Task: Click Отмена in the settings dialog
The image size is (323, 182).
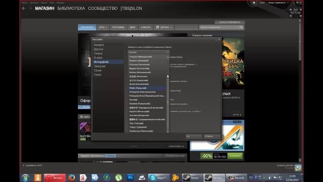Action: pos(212,136)
